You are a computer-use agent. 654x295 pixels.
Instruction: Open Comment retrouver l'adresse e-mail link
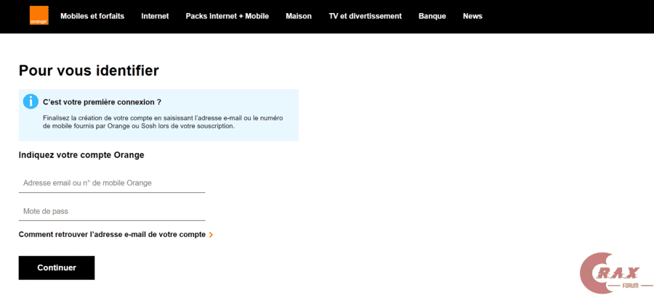click(112, 235)
